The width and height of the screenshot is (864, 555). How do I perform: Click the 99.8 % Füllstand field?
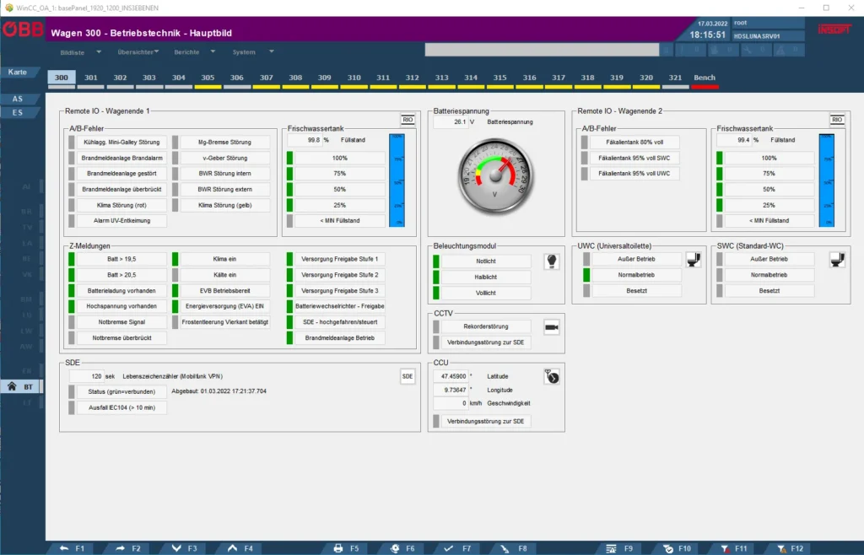coord(305,140)
